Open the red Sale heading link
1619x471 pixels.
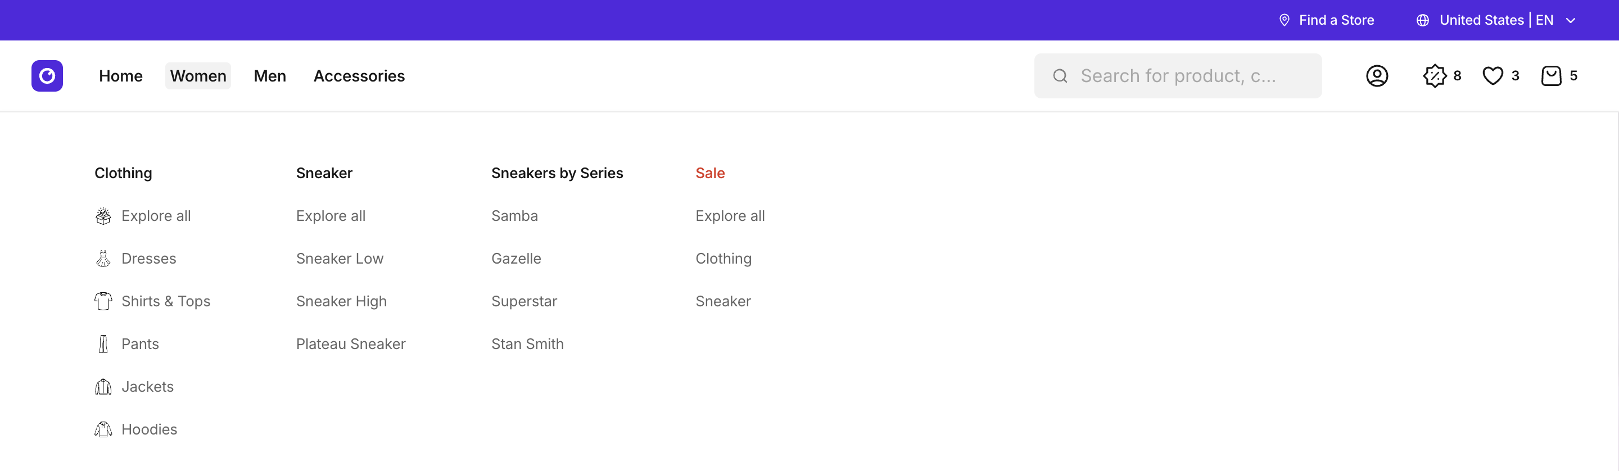(709, 173)
